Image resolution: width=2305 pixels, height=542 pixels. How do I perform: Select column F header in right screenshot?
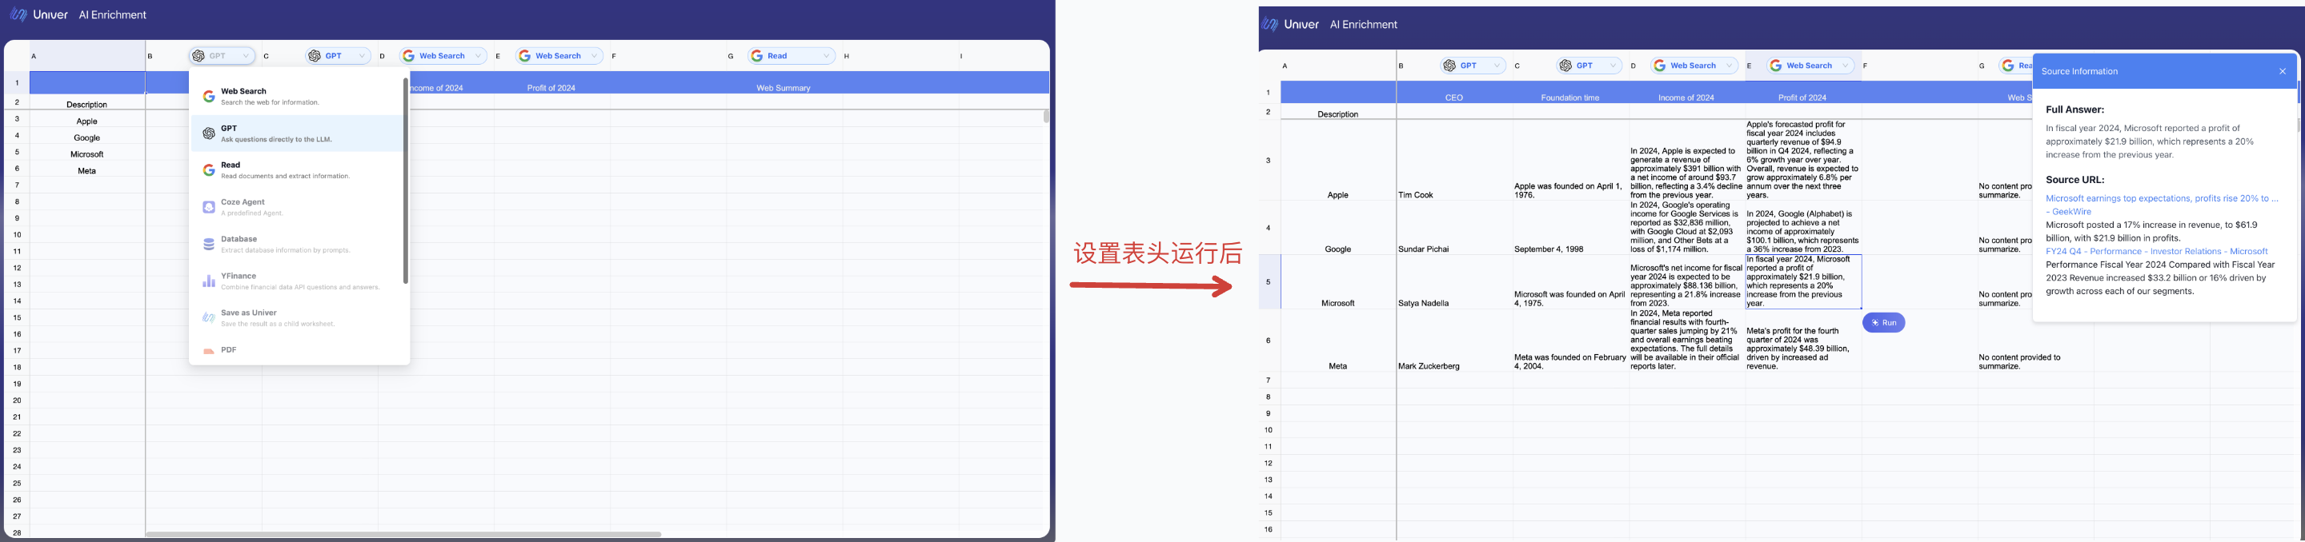click(1919, 66)
